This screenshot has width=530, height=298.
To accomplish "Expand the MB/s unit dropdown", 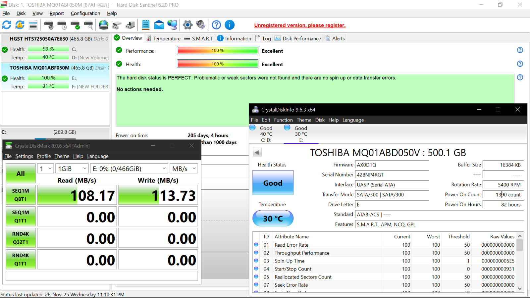I will click(x=184, y=169).
